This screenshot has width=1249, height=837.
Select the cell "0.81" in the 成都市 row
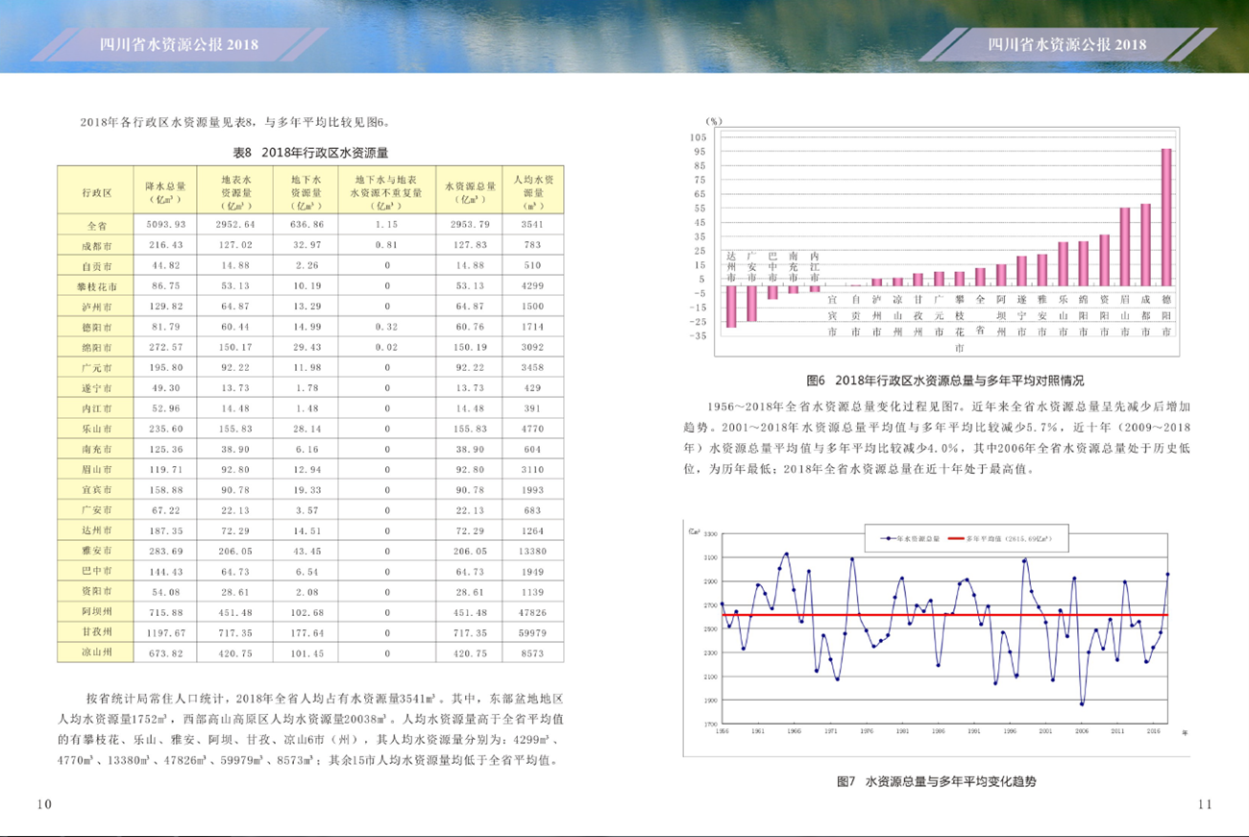385,245
